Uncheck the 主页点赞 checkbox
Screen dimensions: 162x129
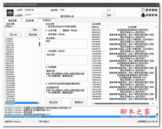pos(46,30)
